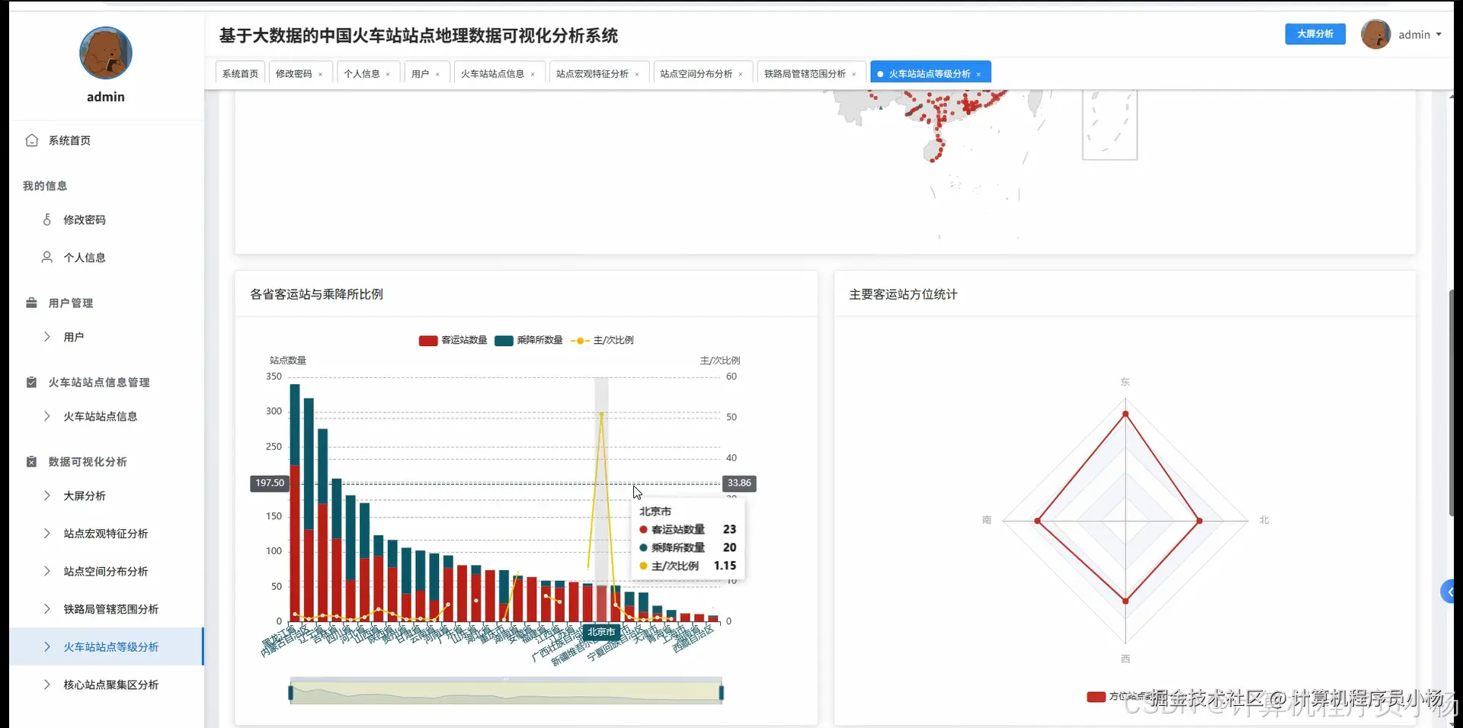Click the clipboard icon beside 数据可视化分析
The image size is (1463, 728).
(x=32, y=461)
